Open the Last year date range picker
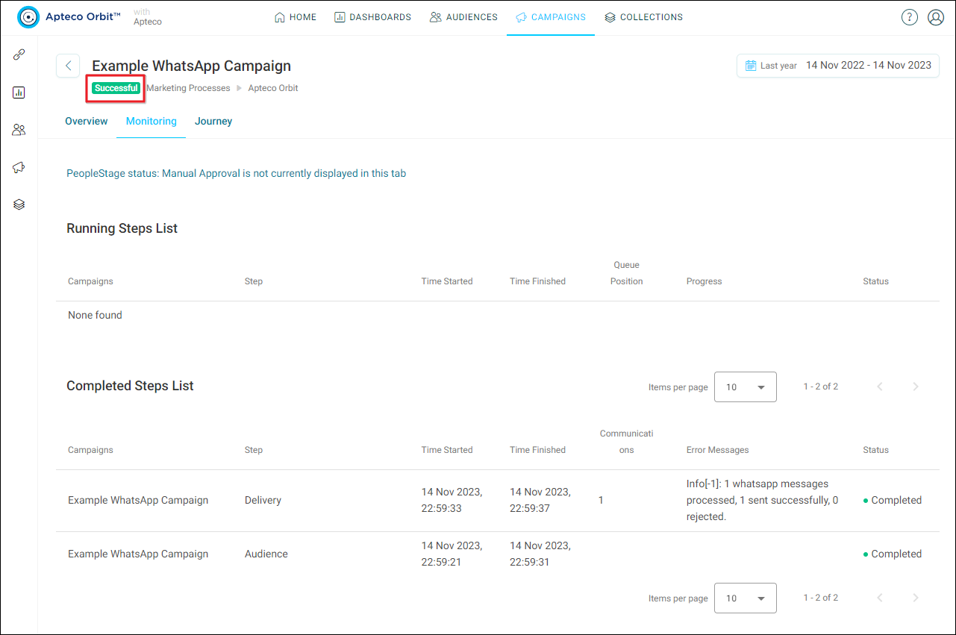956x635 pixels. click(x=838, y=66)
